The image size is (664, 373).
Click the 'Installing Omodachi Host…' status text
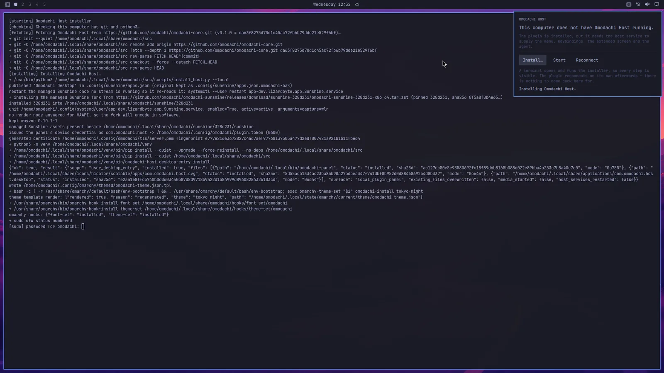[547, 89]
